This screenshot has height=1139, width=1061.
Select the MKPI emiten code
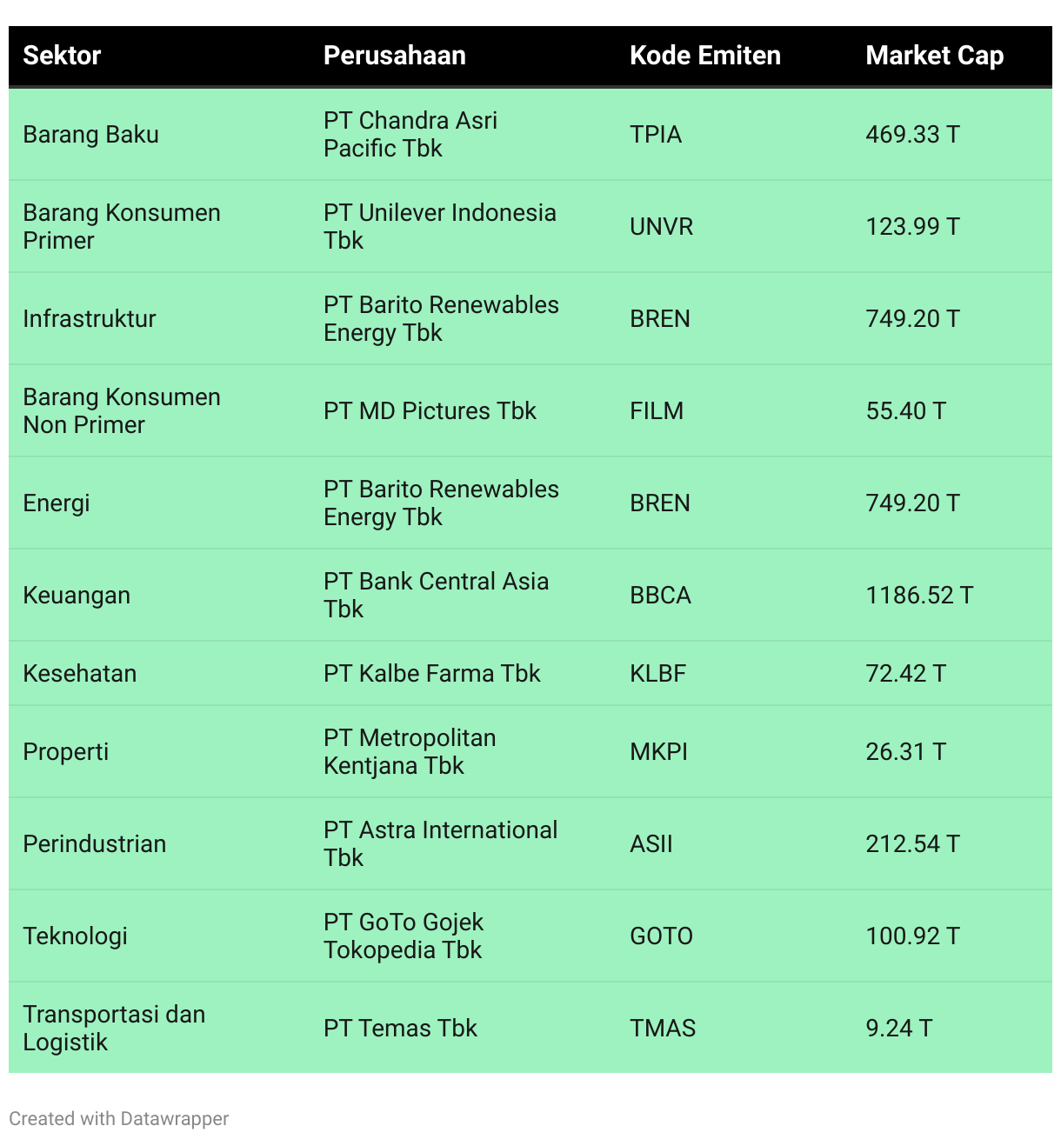click(658, 752)
